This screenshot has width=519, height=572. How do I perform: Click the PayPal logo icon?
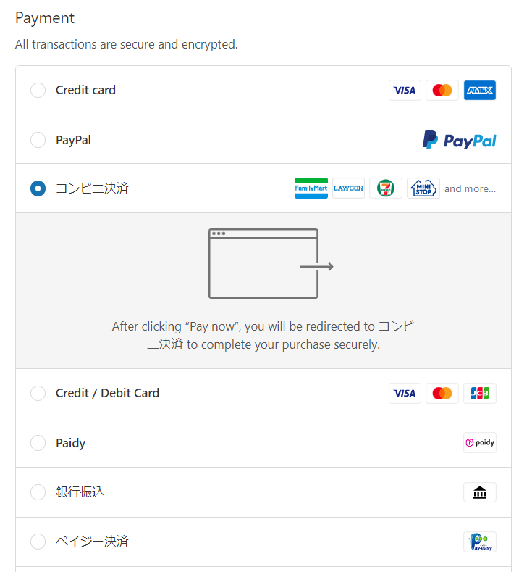(x=459, y=140)
